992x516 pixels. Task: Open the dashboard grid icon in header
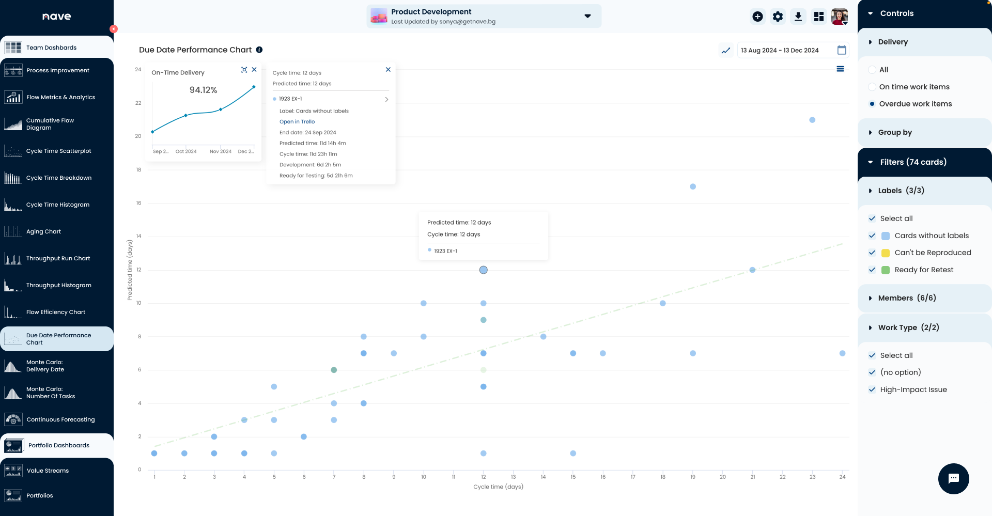tap(818, 17)
